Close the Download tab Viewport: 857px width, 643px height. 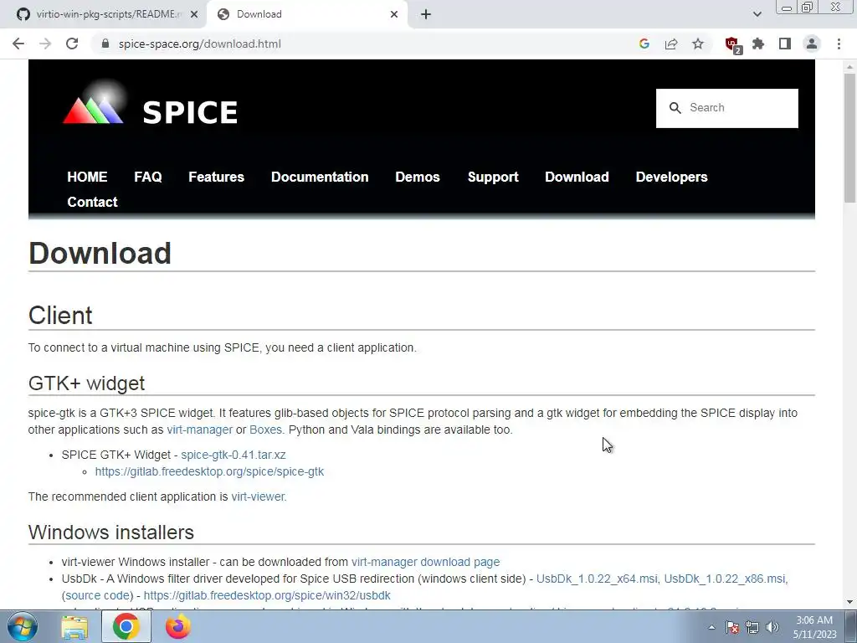394,14
